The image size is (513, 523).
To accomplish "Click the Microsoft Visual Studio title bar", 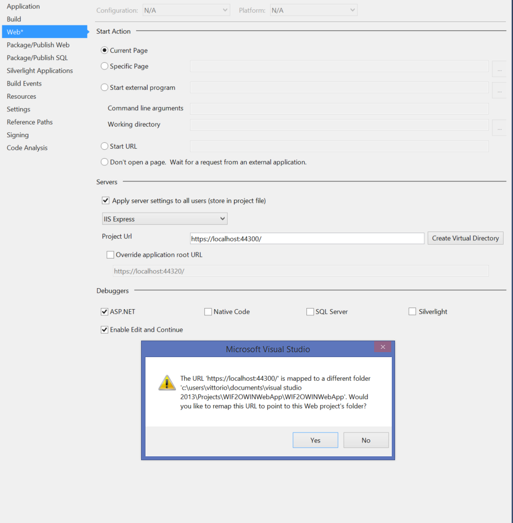I will pos(268,349).
